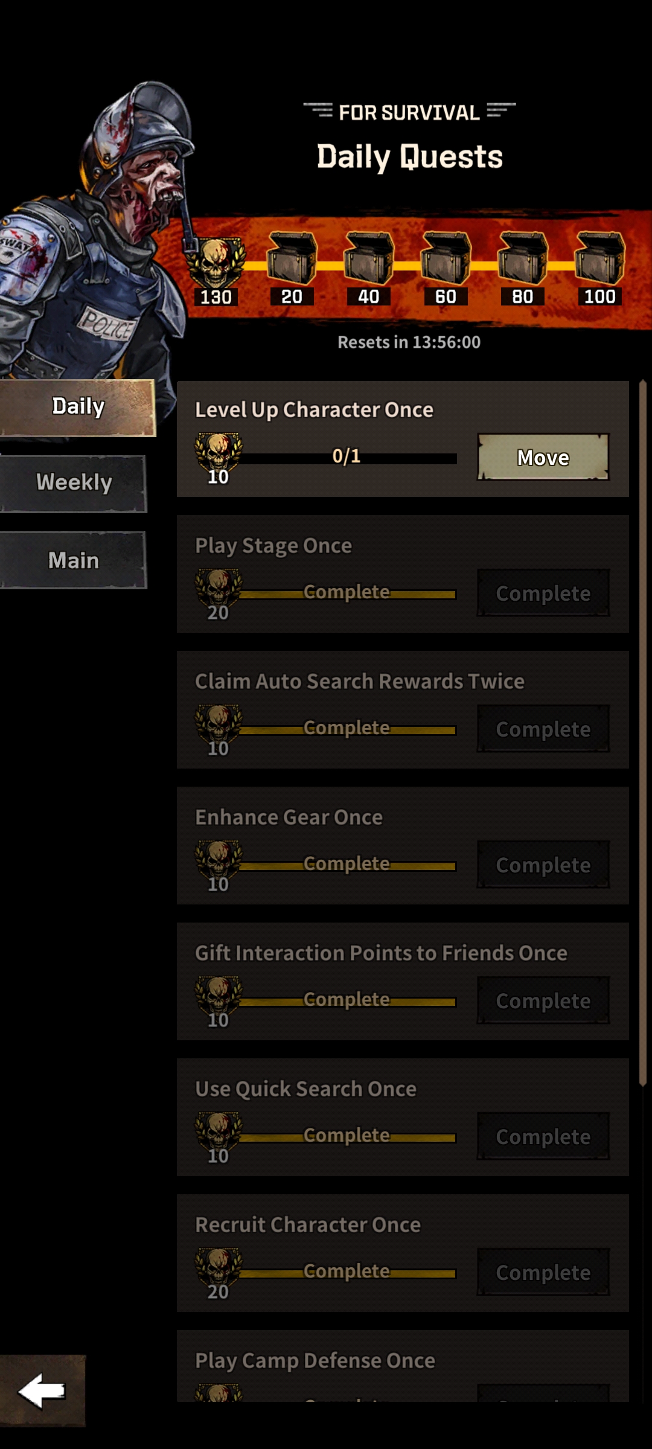Open the 100-point reward chest
The height and width of the screenshot is (1449, 652).
click(599, 258)
